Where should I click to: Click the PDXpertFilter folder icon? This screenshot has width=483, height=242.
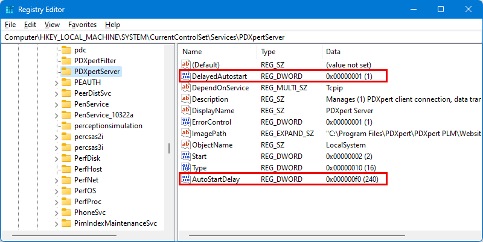(x=66, y=60)
